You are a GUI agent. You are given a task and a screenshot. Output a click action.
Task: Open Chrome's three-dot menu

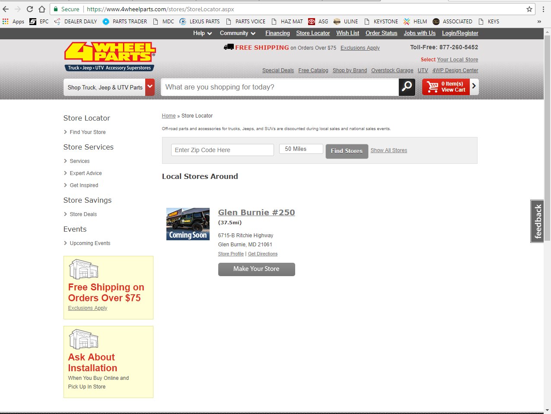pos(543,9)
